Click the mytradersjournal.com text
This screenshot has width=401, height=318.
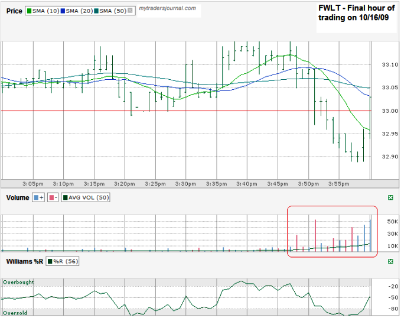click(168, 8)
